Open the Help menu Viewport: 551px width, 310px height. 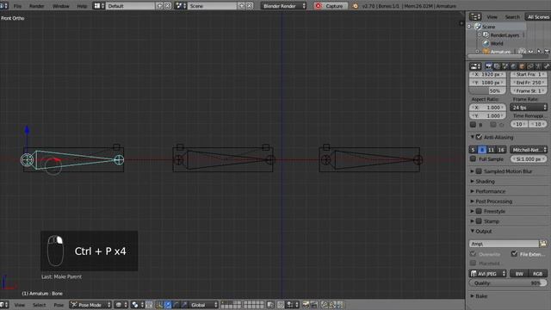coord(82,6)
